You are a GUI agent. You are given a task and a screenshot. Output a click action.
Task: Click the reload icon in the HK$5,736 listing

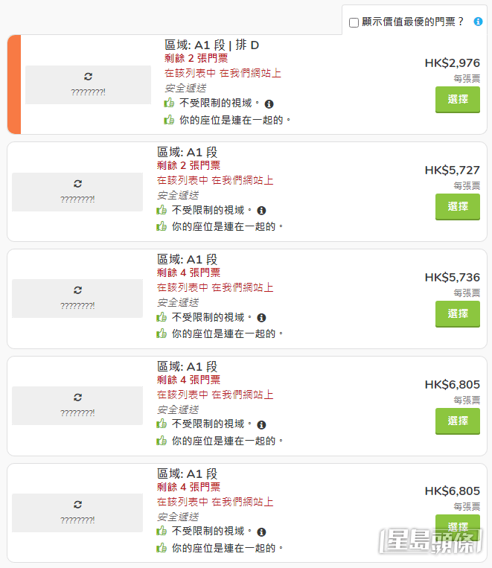point(77,290)
